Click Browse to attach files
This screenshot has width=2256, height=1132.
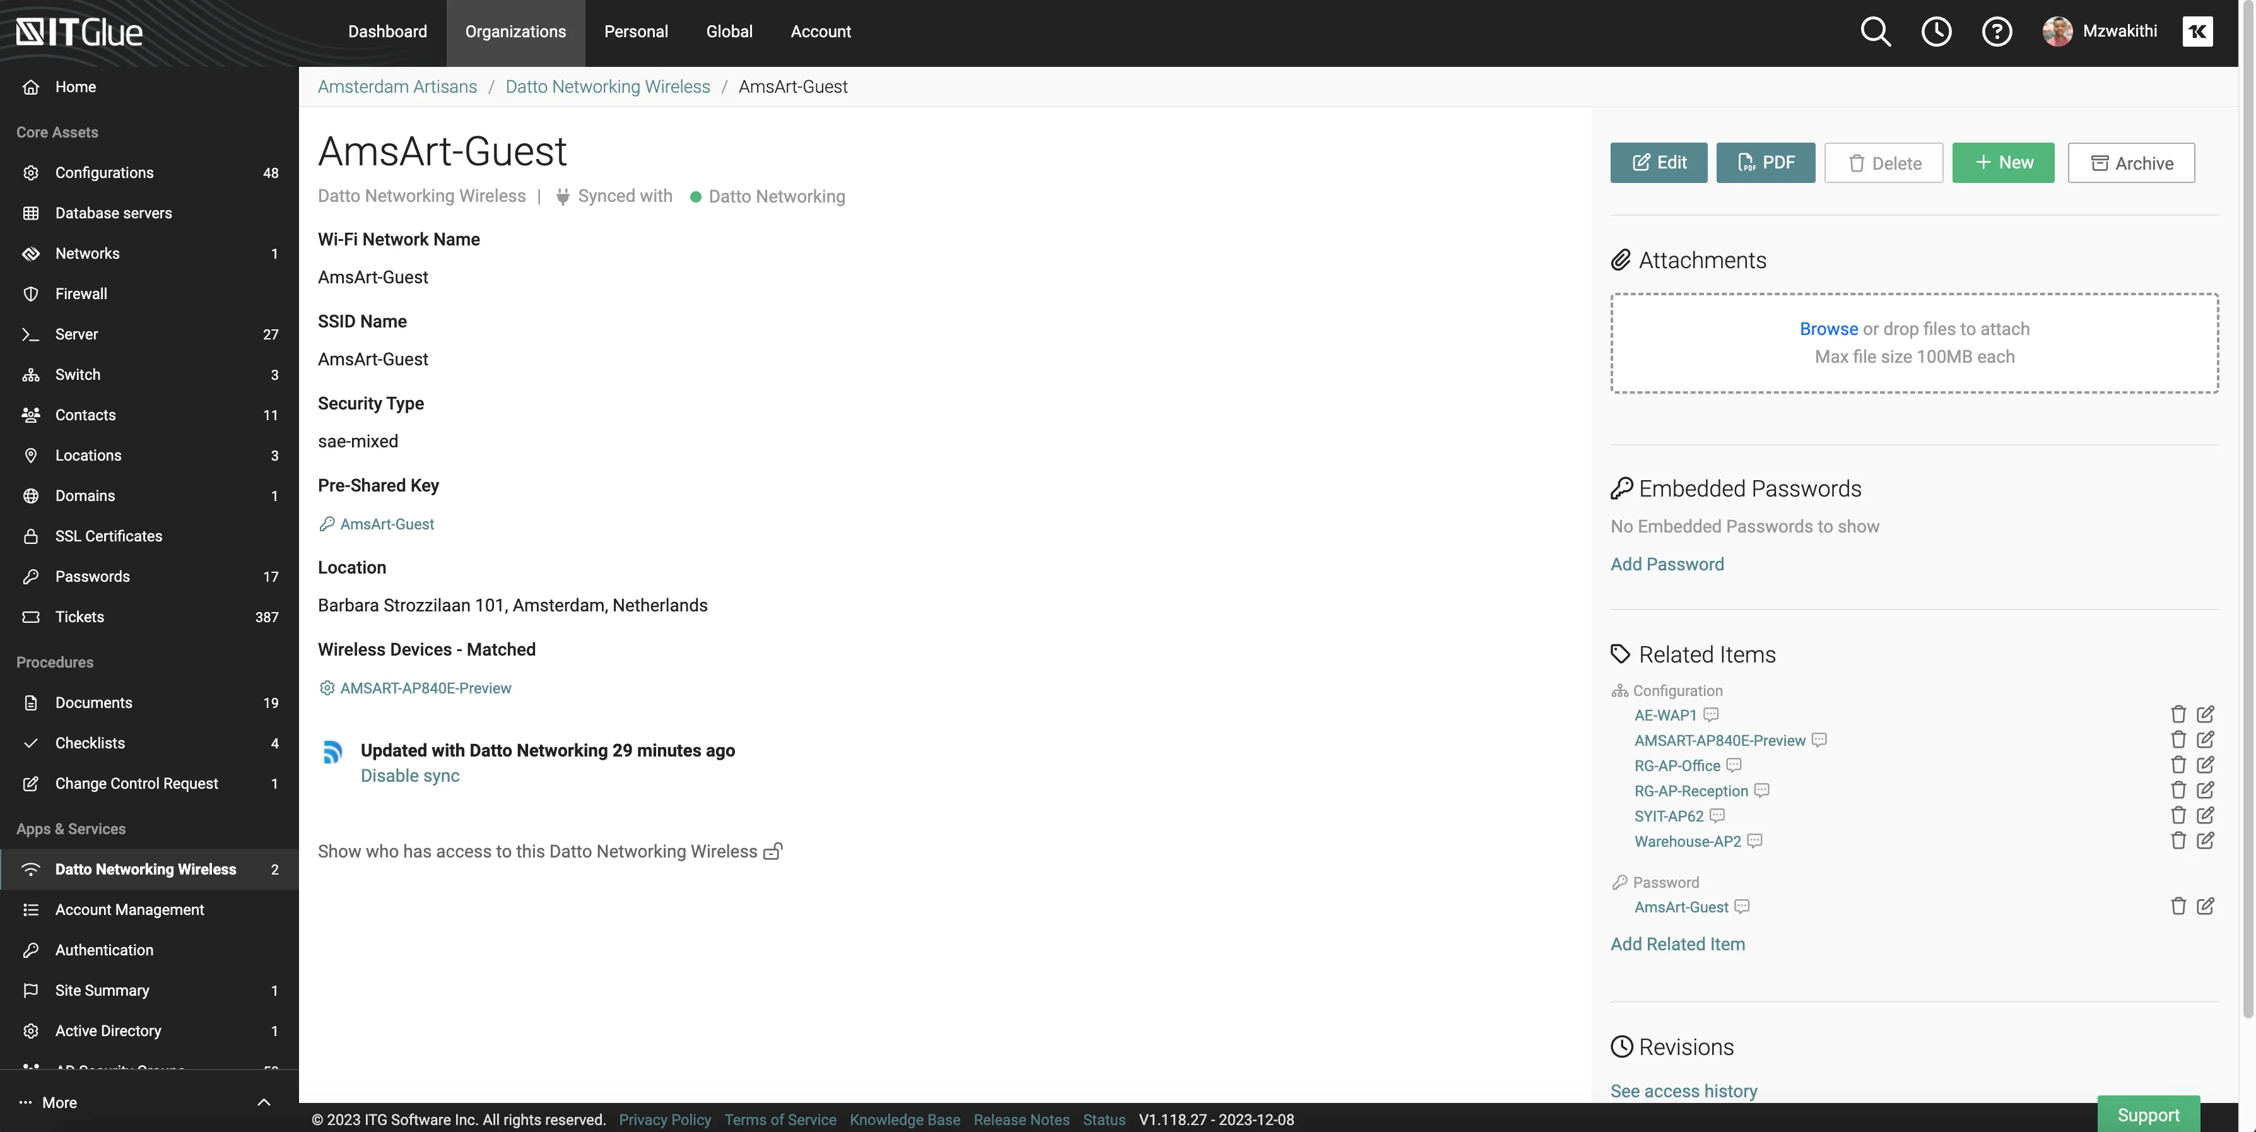(x=1828, y=329)
